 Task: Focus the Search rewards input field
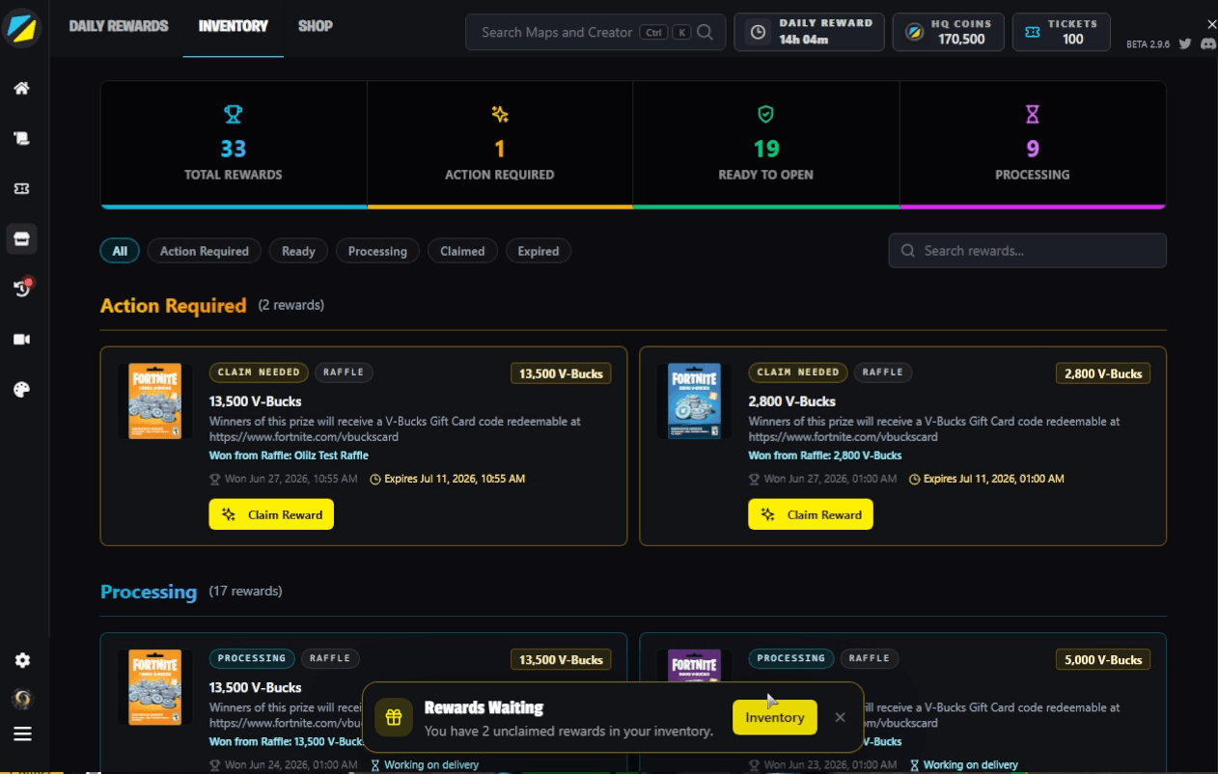click(x=1027, y=251)
